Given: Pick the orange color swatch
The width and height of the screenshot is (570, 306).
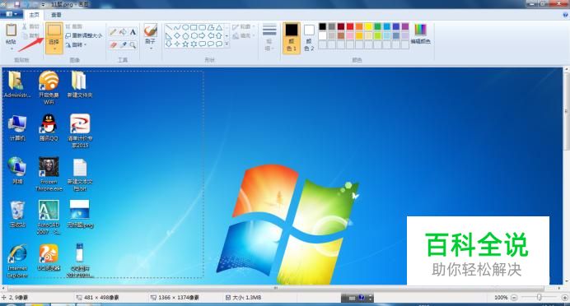Looking at the screenshot, I should point(359,26).
